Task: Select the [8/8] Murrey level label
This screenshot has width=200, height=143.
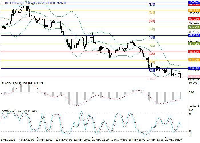Action: [152, 5]
